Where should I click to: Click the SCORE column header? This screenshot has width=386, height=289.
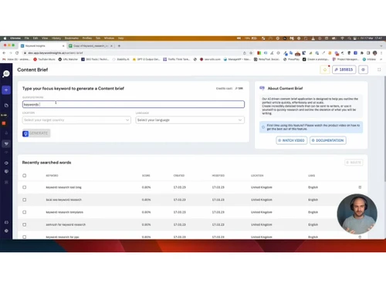[x=146, y=176]
